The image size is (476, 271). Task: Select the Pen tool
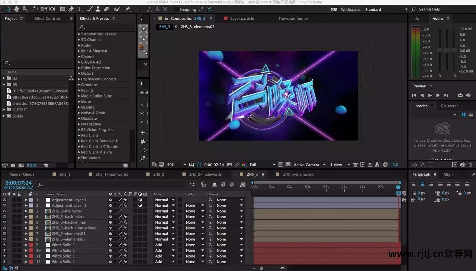tap(71, 9)
